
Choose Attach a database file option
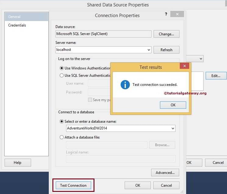coord(62,137)
